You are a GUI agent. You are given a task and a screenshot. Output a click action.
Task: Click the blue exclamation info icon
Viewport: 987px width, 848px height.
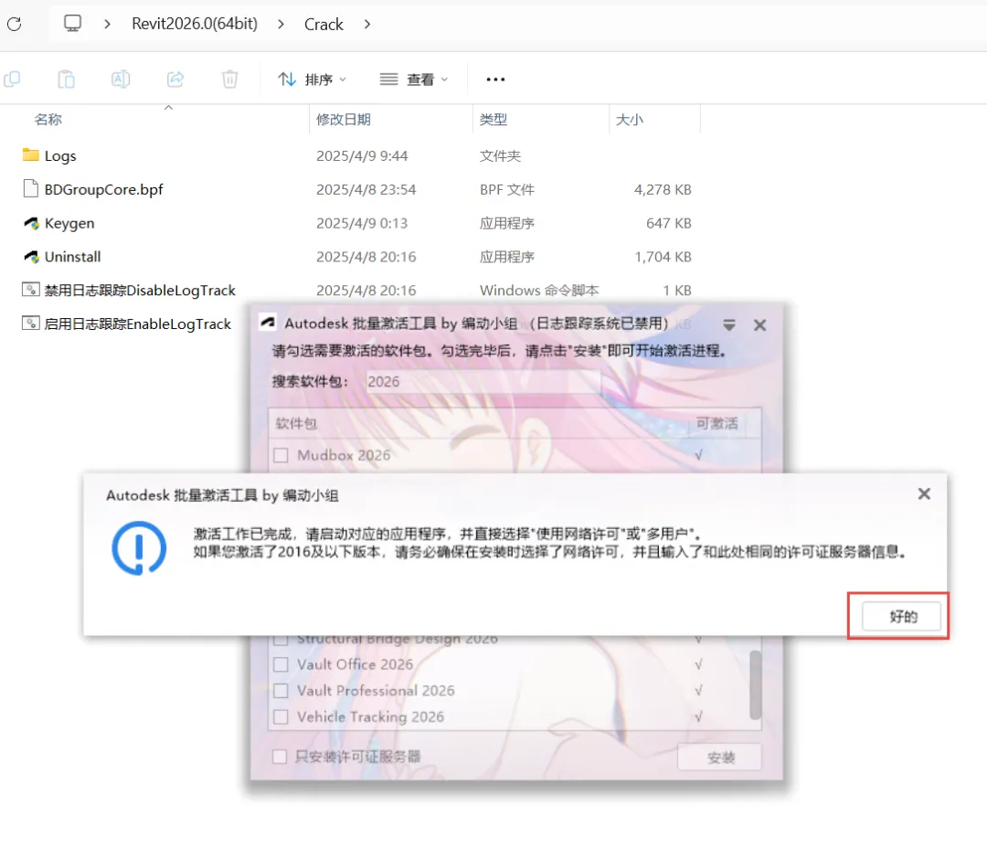[x=139, y=547]
